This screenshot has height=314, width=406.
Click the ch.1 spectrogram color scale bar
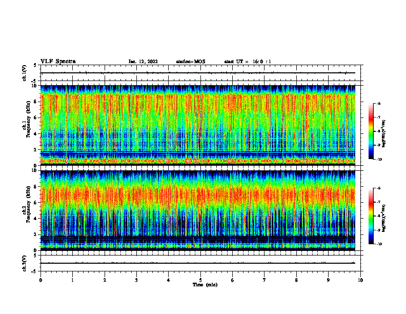pos(371,131)
